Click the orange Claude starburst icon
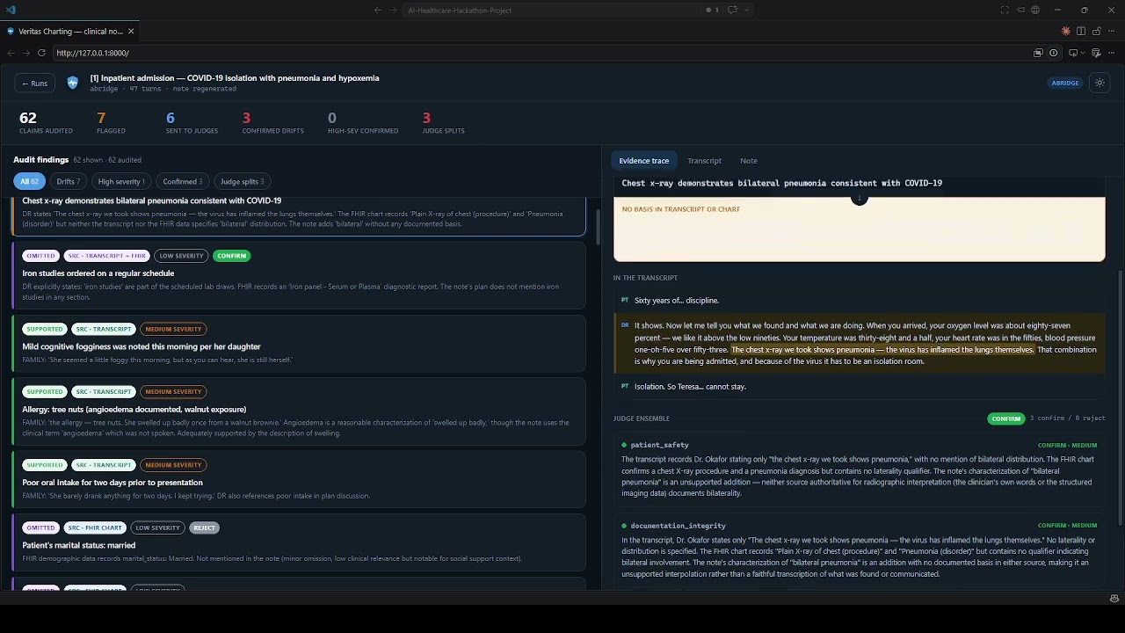 (1065, 31)
